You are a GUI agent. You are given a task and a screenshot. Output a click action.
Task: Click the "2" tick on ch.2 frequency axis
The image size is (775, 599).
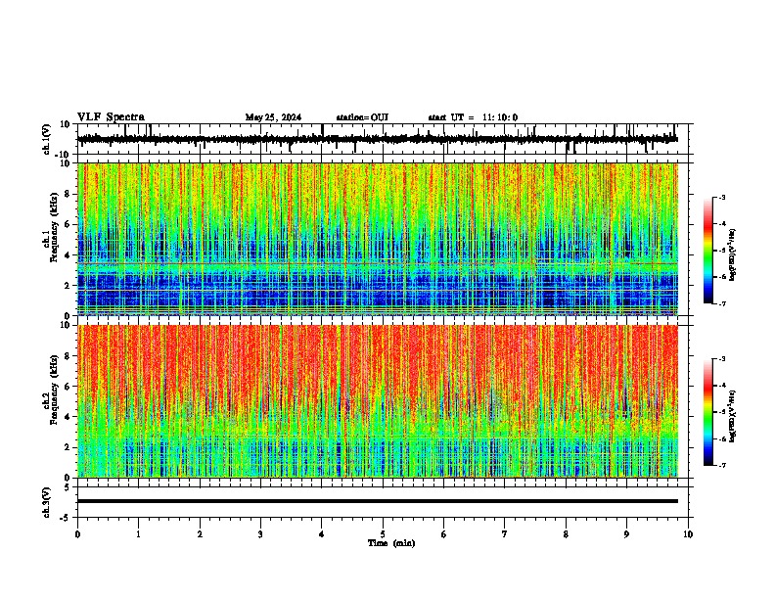point(68,447)
